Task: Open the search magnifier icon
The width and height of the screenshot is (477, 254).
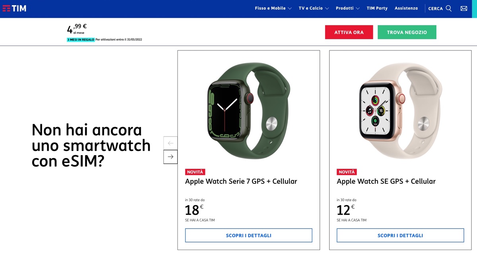Action: coord(449,8)
